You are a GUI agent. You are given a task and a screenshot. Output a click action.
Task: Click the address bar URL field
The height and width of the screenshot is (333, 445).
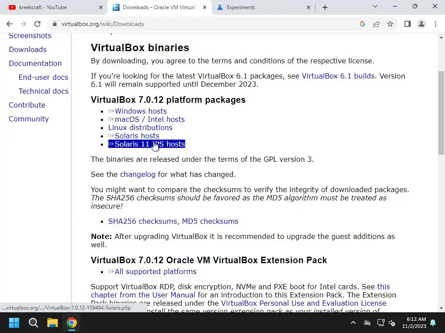pyautogui.click(x=204, y=24)
